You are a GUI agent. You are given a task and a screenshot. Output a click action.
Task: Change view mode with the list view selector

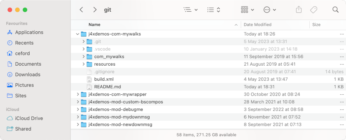214,10
